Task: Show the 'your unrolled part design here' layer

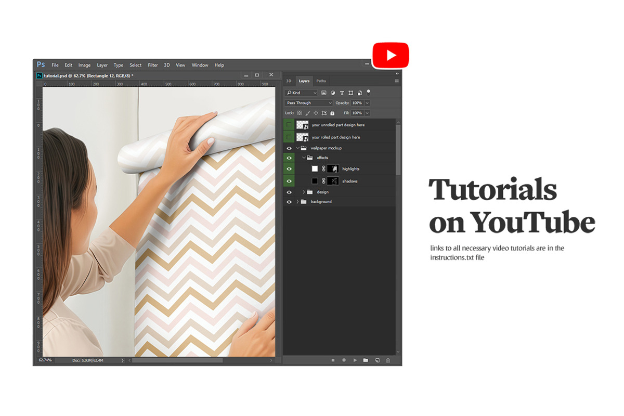Action: tap(289, 125)
